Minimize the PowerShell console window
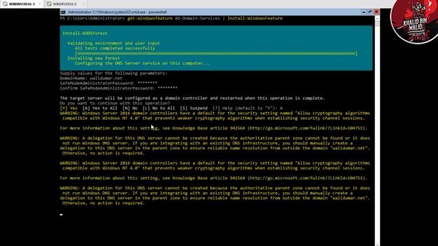 363,12
